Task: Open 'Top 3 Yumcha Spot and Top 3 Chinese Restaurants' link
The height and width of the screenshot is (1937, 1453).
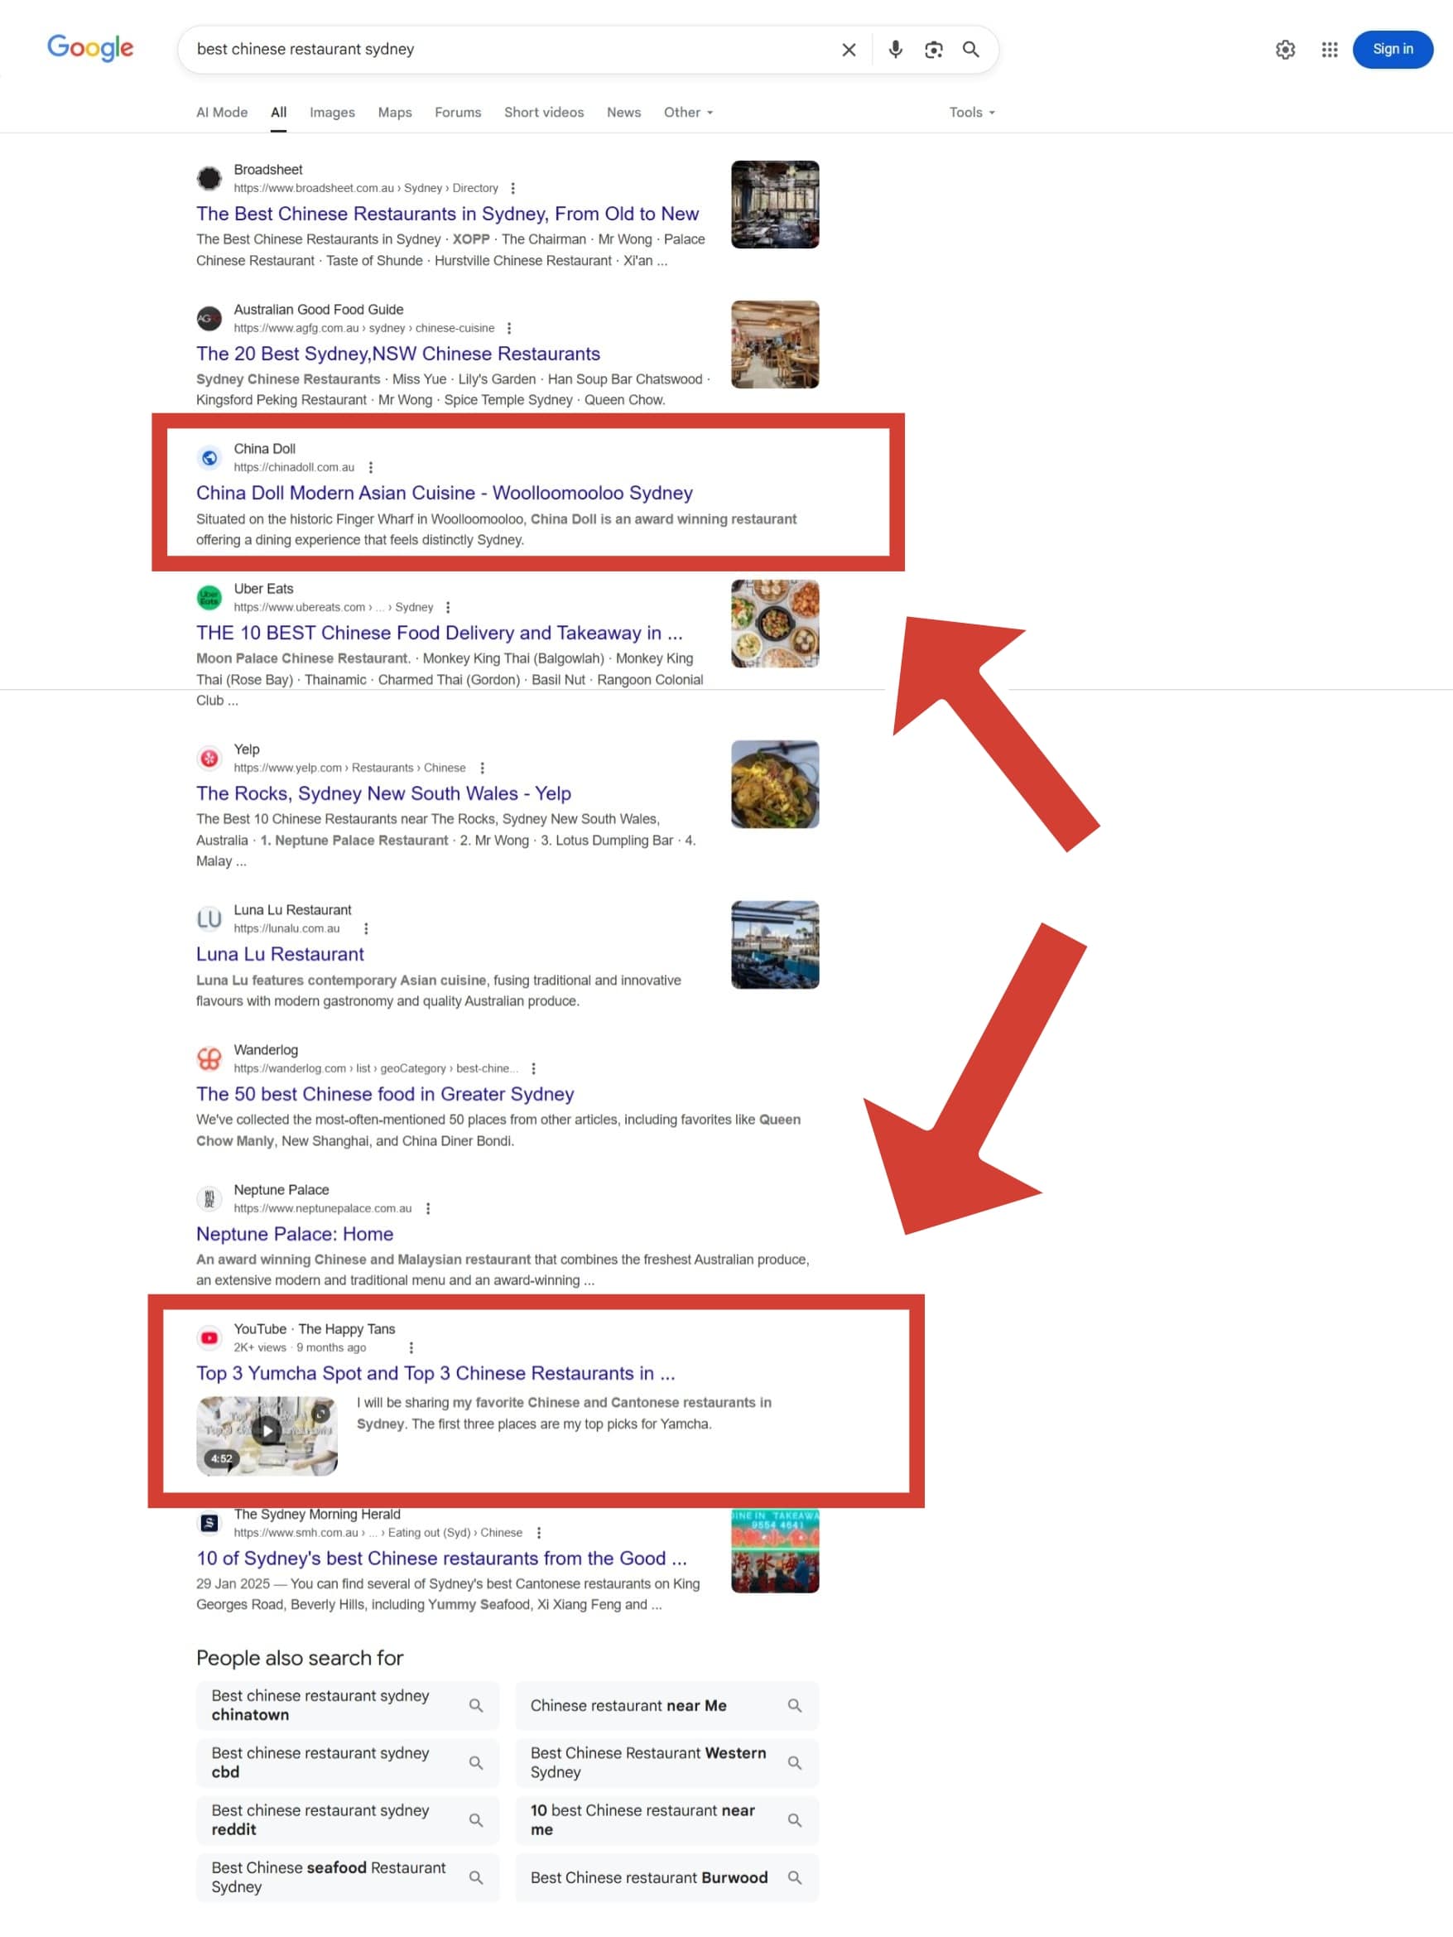Action: (435, 1374)
